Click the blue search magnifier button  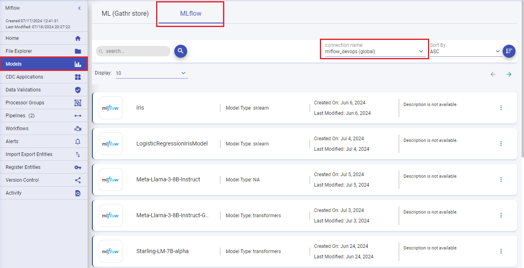181,51
